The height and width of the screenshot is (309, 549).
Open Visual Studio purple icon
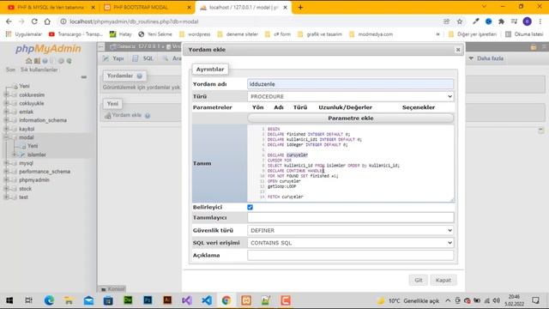click(187, 300)
